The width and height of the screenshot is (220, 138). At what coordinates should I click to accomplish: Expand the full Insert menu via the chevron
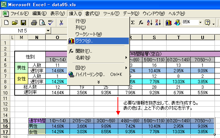click(x=98, y=82)
